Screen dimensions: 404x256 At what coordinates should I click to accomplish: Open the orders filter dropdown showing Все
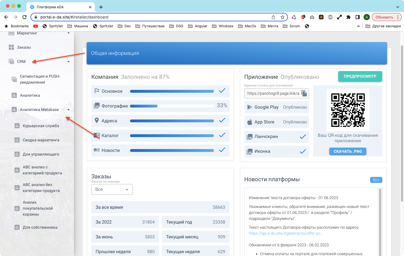[112, 189]
